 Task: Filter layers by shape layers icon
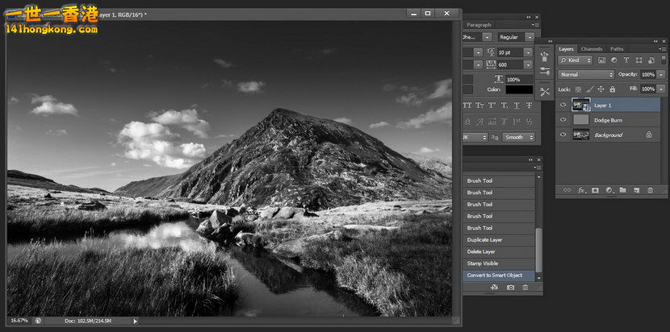point(639,60)
